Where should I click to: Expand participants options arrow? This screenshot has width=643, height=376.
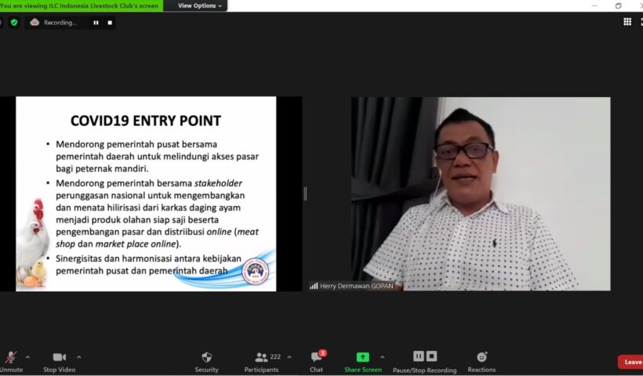289,357
